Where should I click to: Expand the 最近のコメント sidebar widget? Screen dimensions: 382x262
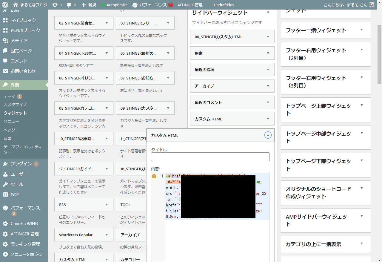coord(268,102)
